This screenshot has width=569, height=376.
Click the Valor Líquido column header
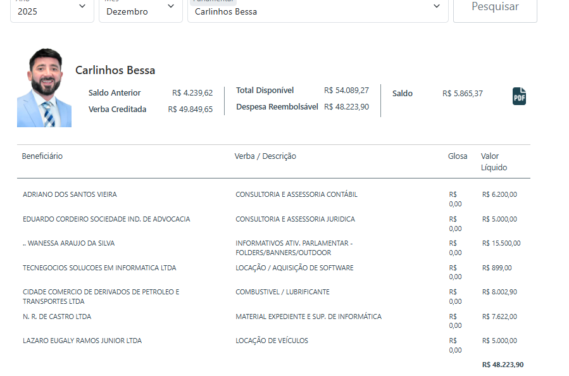(494, 162)
